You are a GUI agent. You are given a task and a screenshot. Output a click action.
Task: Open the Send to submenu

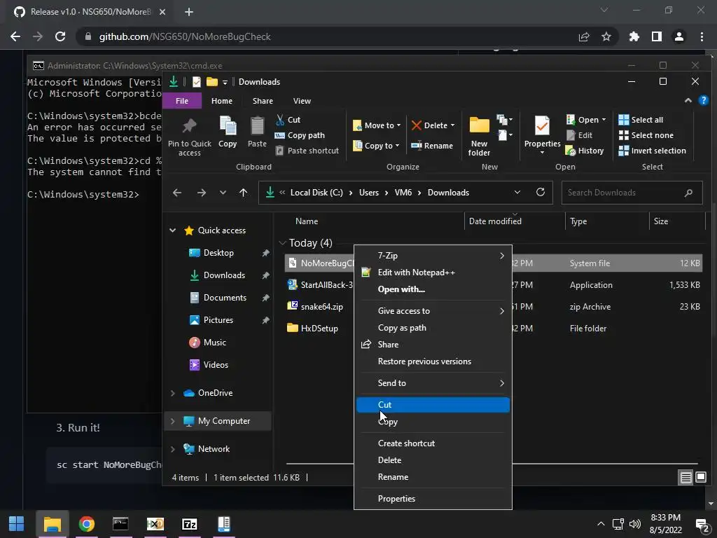[x=433, y=383]
